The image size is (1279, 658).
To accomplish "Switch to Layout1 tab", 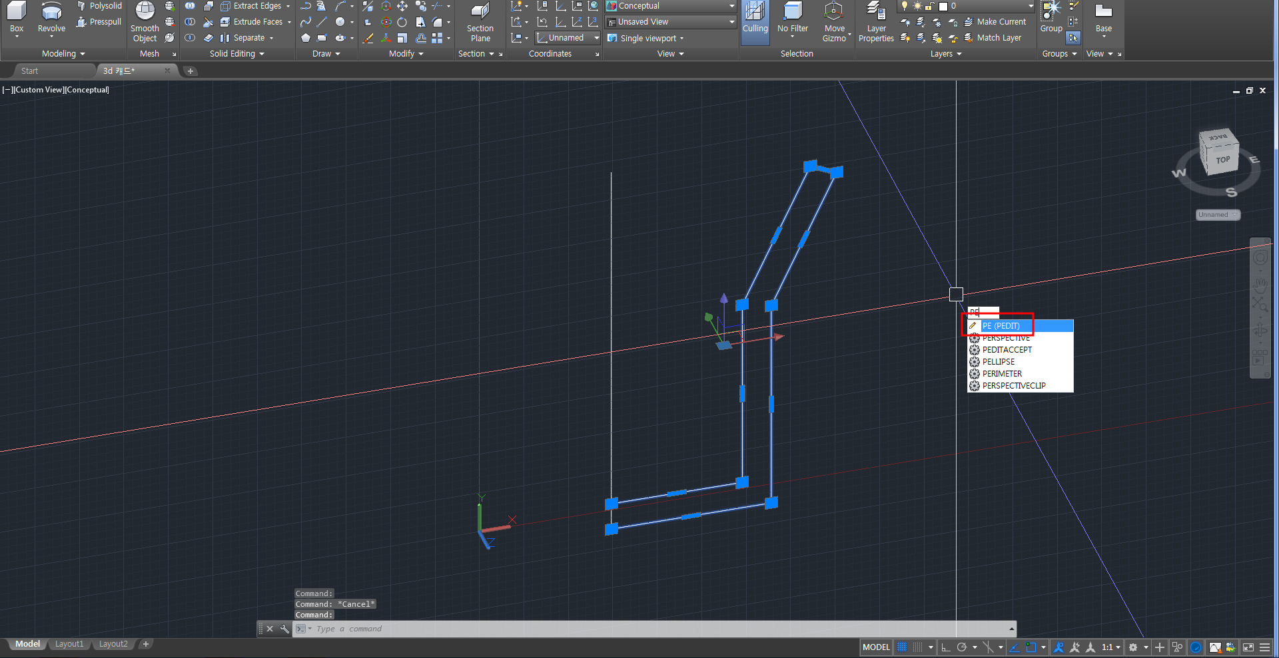I will coord(69,644).
